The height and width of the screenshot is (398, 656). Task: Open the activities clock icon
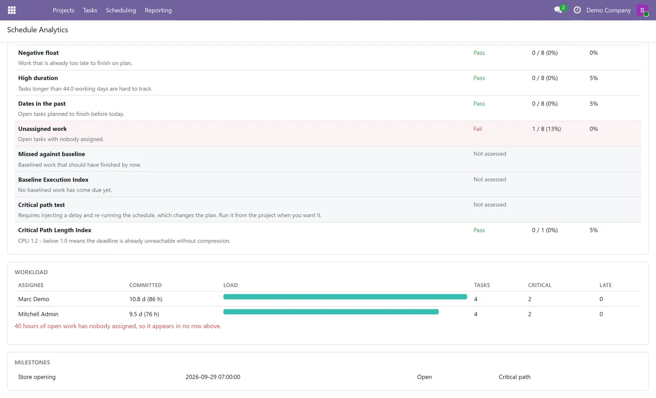pos(577,10)
